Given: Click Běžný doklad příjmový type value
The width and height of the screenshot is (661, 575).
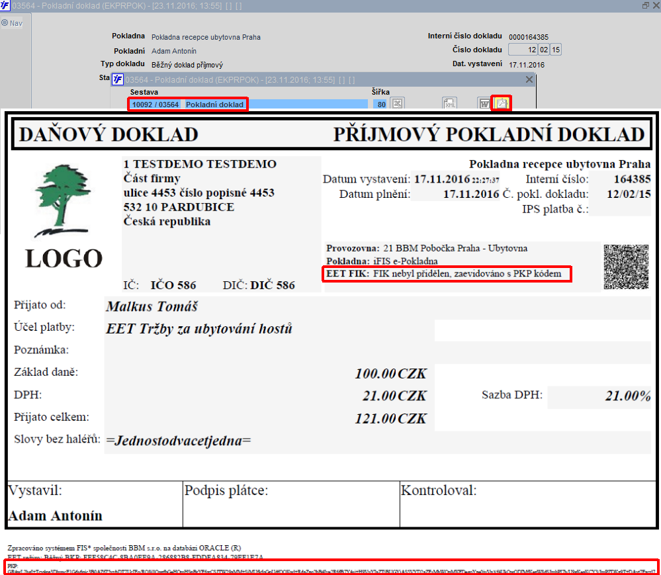Looking at the screenshot, I should pyautogui.click(x=187, y=65).
